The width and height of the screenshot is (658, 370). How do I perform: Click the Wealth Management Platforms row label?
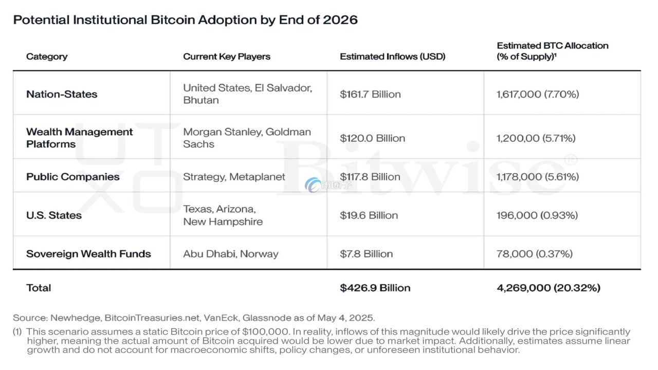pos(80,138)
